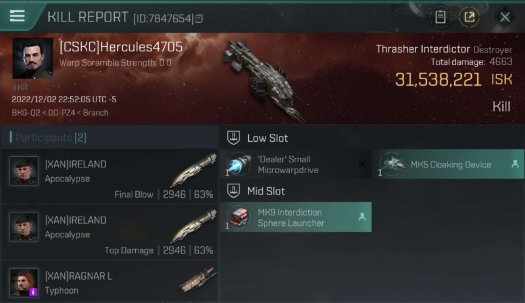525x303 pixels.
Task: Click the MK9 Interdiction Sphere Launcher icon
Action: (239, 217)
